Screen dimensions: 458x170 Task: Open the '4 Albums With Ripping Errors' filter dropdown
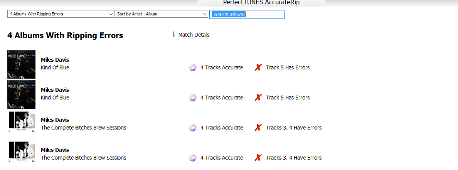pos(61,14)
